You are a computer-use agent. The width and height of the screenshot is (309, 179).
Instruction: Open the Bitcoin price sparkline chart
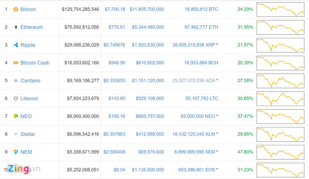(x=280, y=9)
